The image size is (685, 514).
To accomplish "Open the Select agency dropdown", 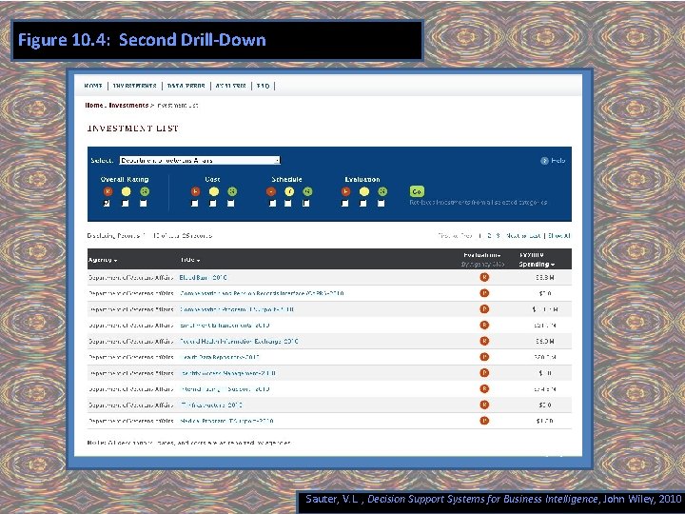I will point(200,161).
